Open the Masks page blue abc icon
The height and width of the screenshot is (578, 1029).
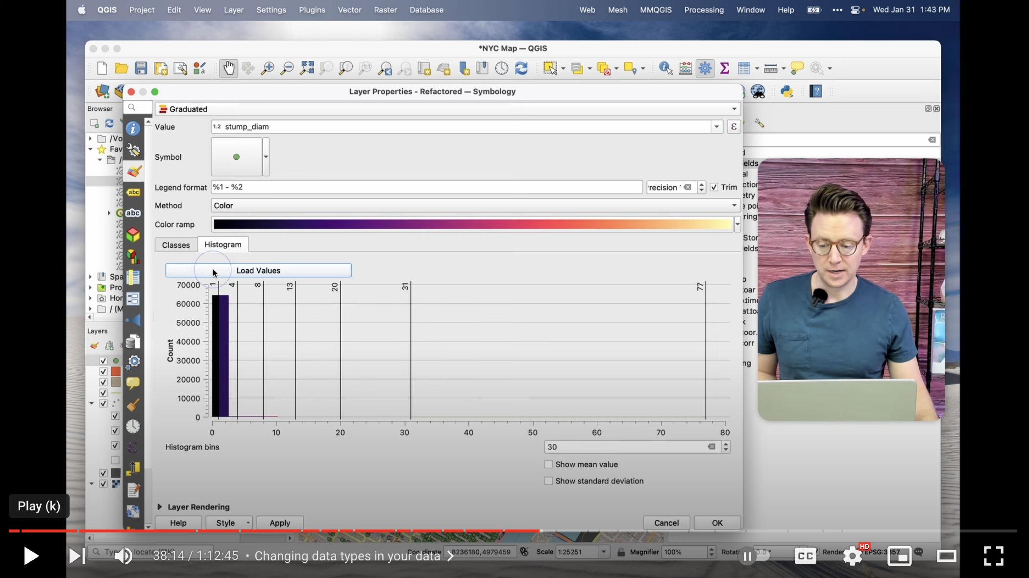pos(133,213)
